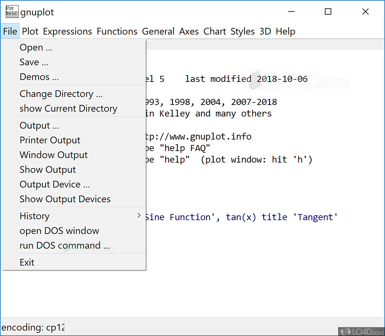Click run DOS command ... entry
385x336 pixels.
64,245
